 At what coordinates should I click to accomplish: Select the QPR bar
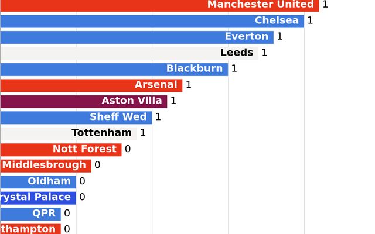point(30,214)
